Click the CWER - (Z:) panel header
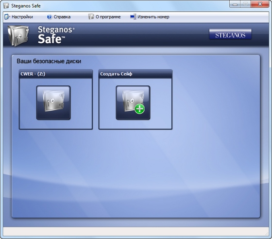This screenshot has height=239, width=272. [56, 74]
